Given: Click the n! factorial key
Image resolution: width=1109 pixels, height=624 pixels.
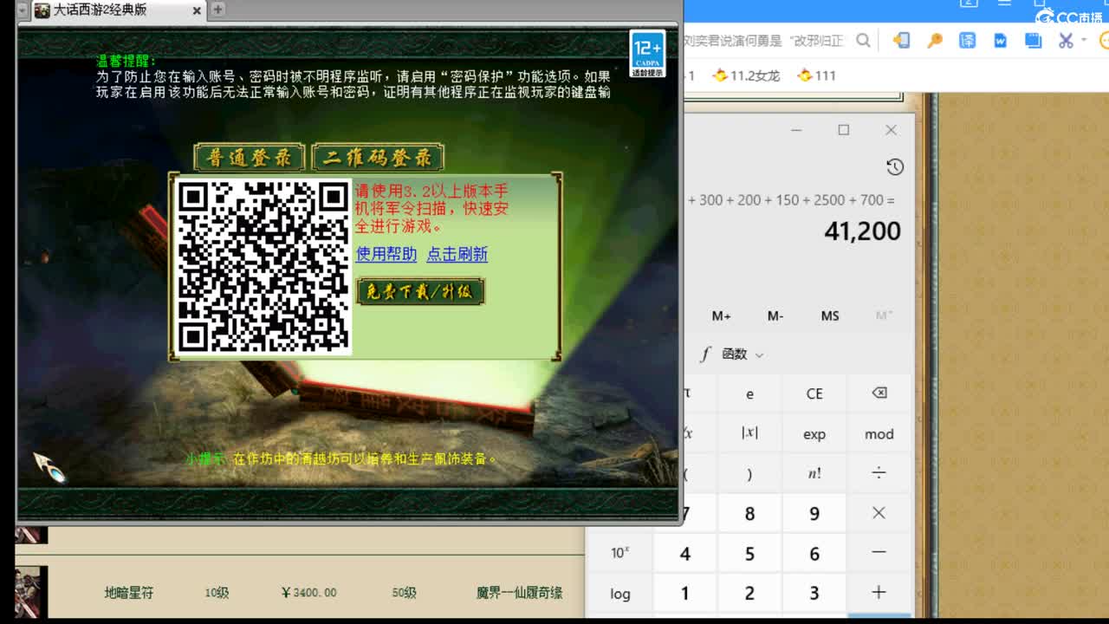Looking at the screenshot, I should point(814,473).
